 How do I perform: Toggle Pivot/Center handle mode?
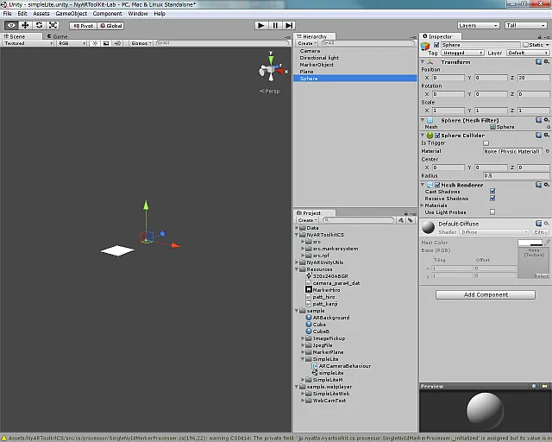[x=83, y=26]
